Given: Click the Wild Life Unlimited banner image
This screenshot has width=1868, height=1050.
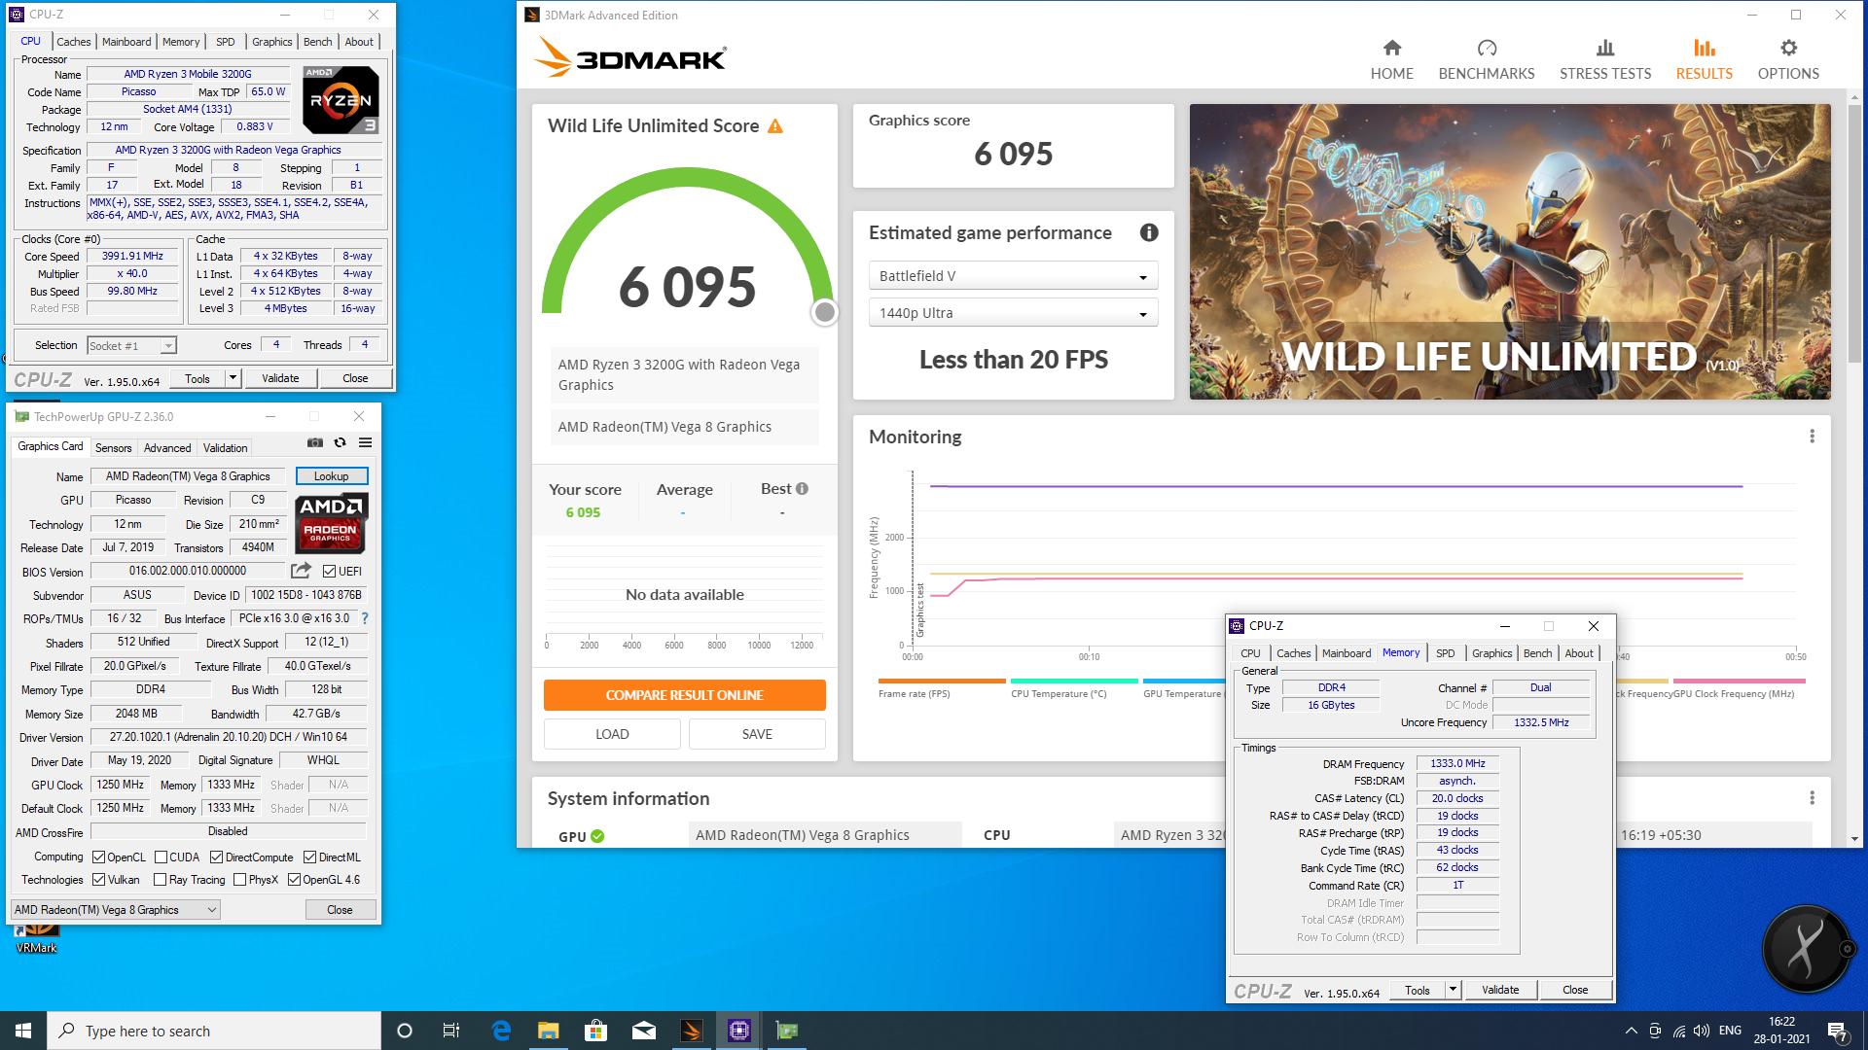Looking at the screenshot, I should click(x=1510, y=252).
